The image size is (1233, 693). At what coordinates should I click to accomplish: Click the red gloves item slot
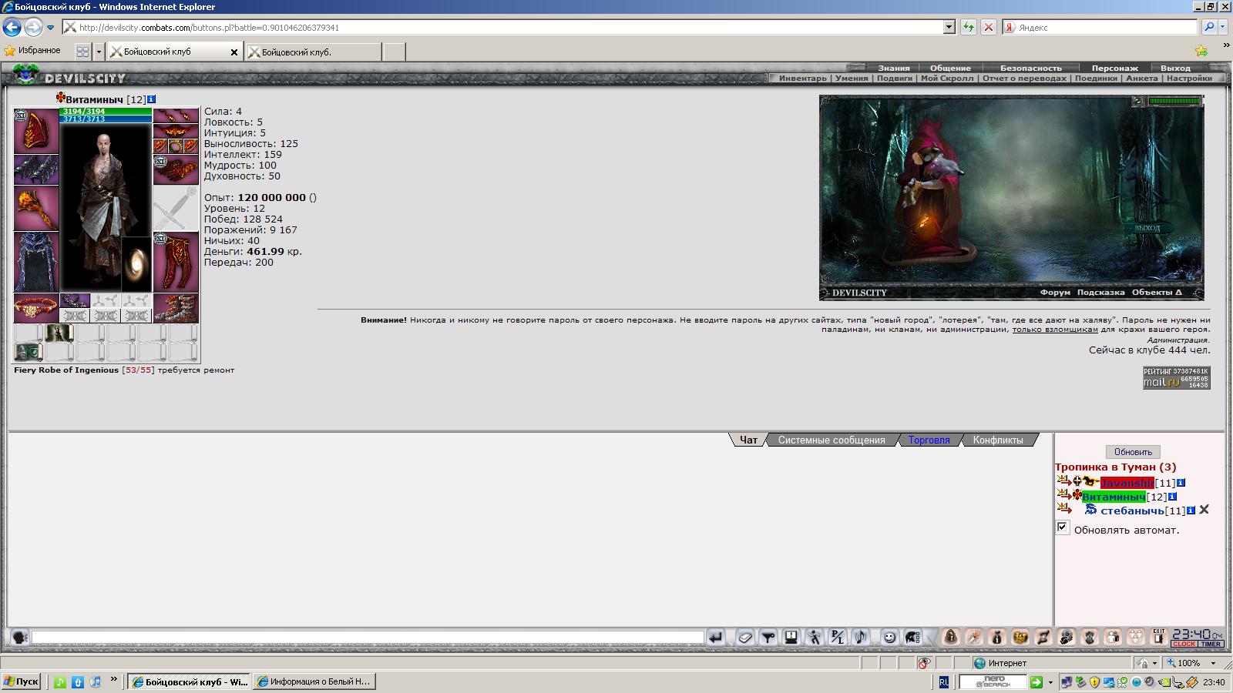(176, 169)
